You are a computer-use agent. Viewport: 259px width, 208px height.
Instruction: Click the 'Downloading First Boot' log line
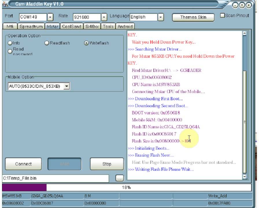(155, 99)
